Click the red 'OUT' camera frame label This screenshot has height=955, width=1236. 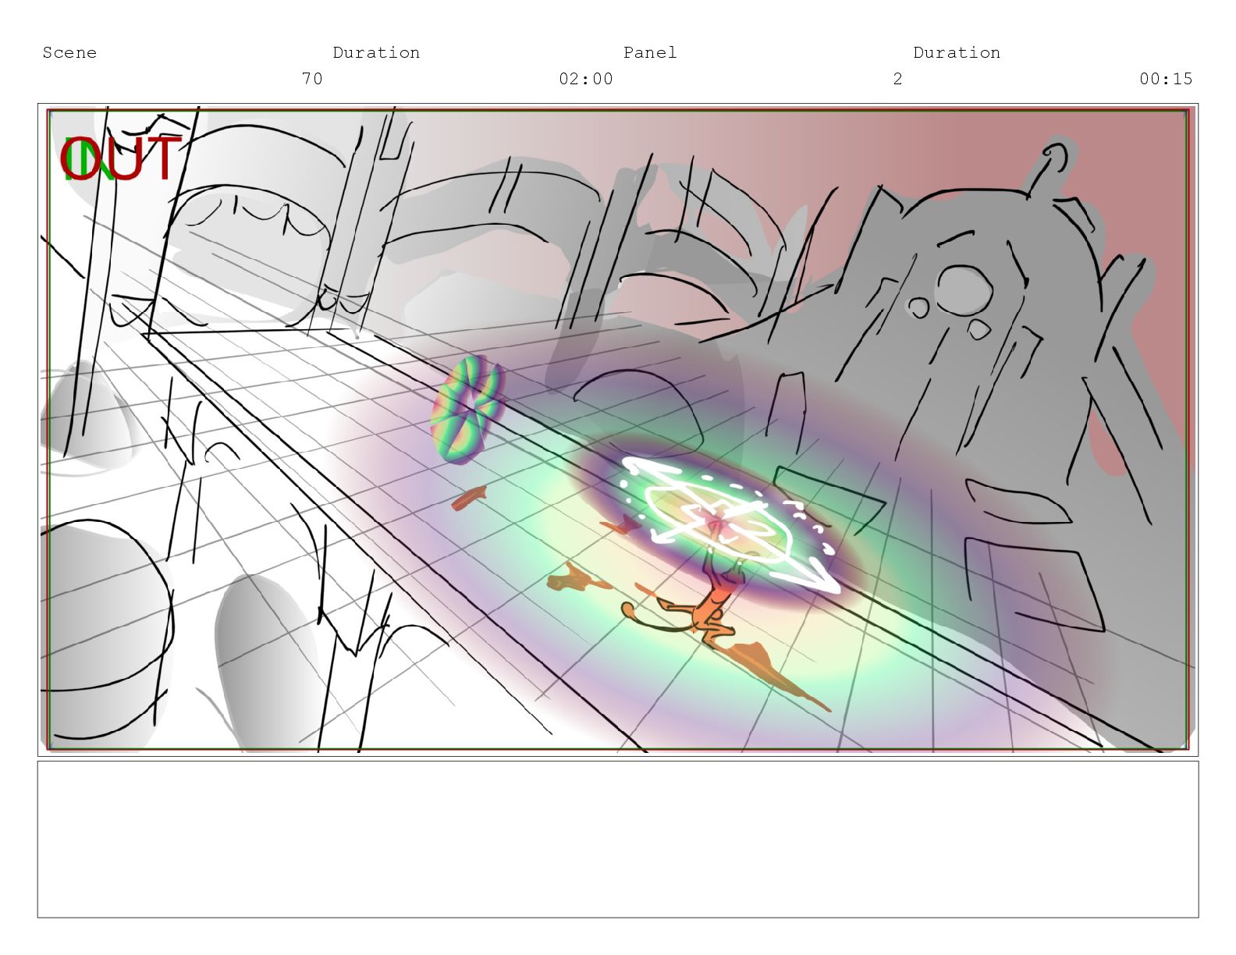click(x=121, y=158)
